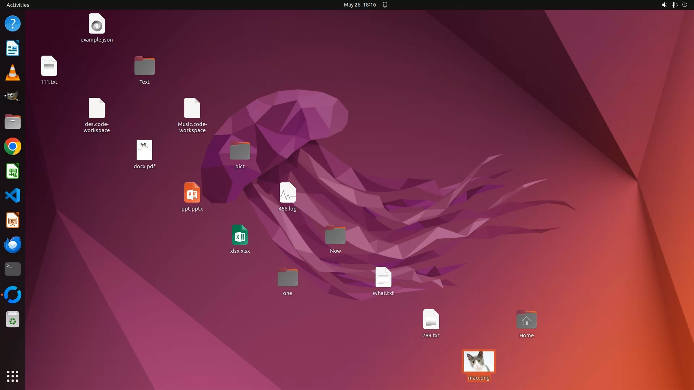Open Terminal from the dock
The image size is (694, 390).
(13, 269)
